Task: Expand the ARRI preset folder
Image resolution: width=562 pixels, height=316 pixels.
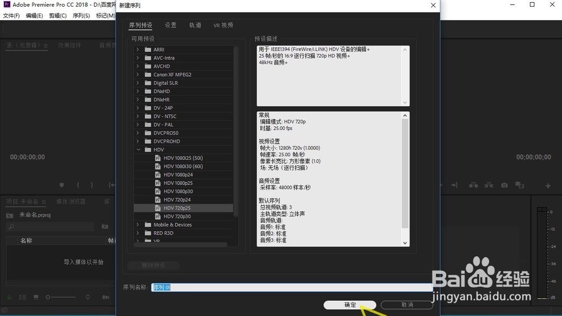Action: tap(138, 49)
